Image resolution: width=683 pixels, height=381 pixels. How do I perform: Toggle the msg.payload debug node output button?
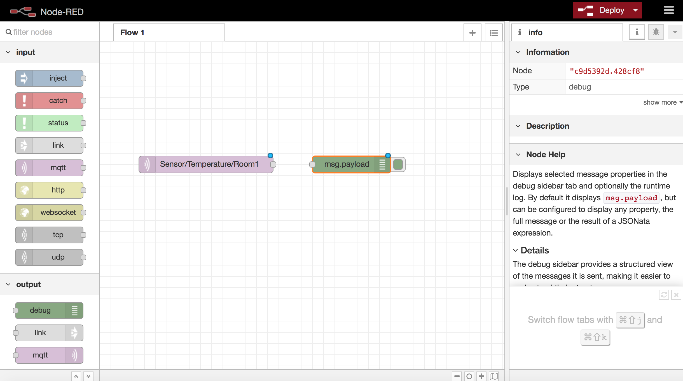398,164
